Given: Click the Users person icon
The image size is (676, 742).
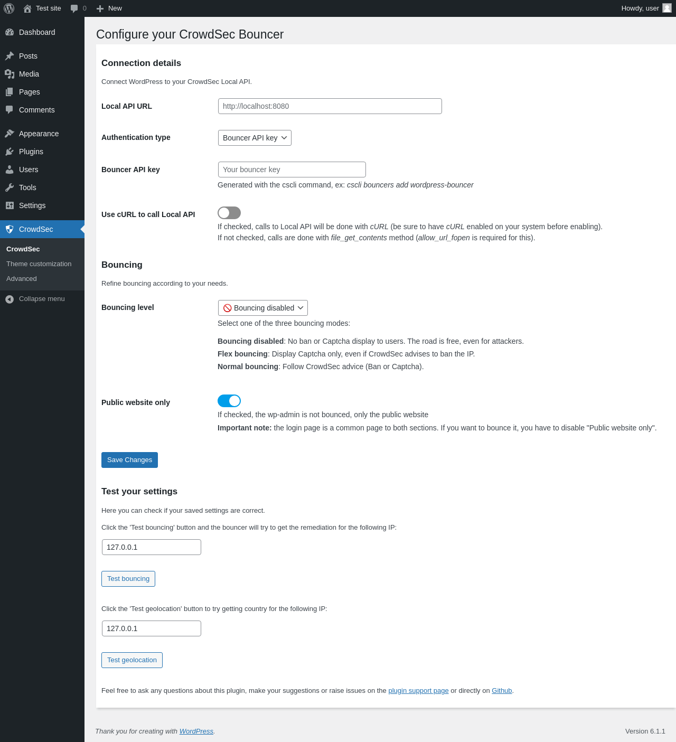Looking at the screenshot, I should 10,170.
